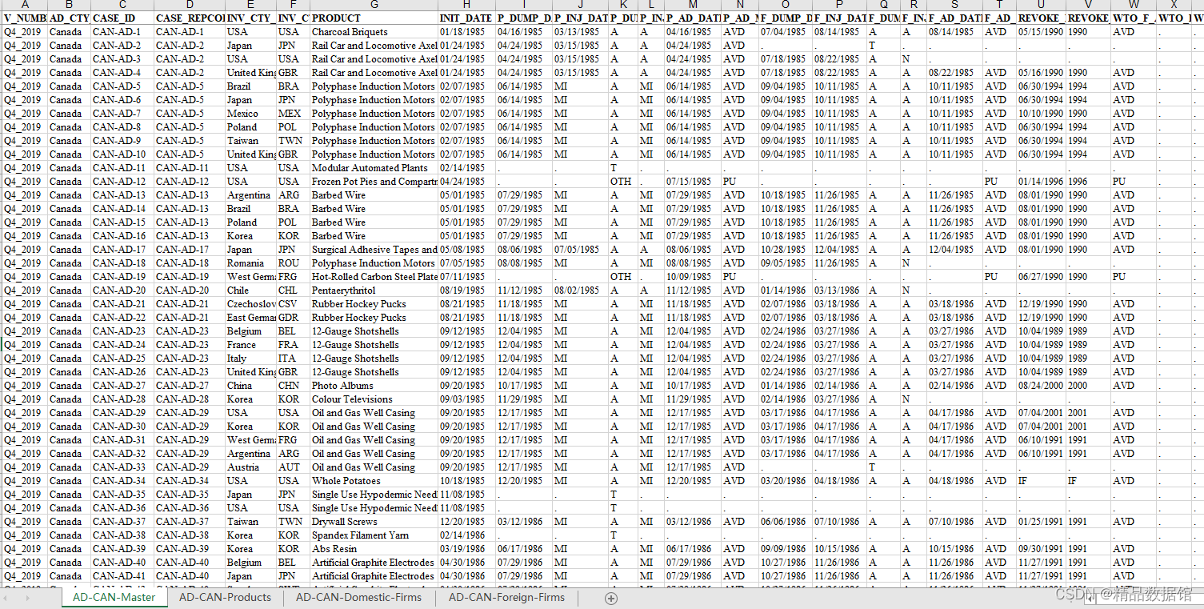Select the 09/30/1991 revoke date cell
The width and height of the screenshot is (1204, 609).
(x=1041, y=549)
